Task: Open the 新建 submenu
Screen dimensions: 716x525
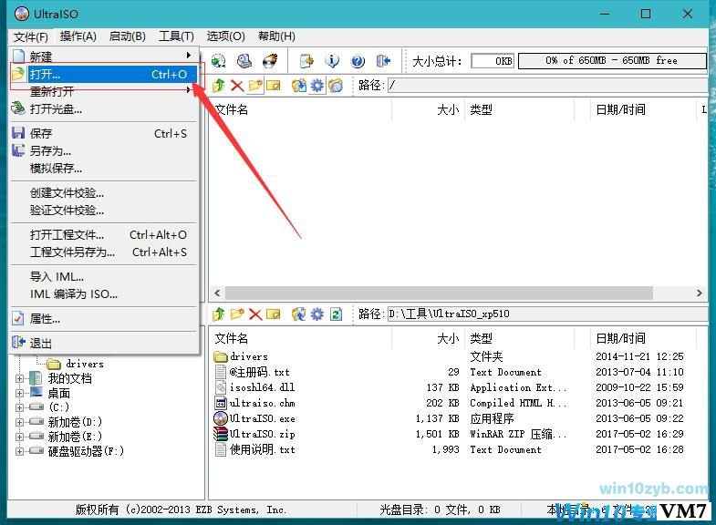Action: tap(104, 57)
